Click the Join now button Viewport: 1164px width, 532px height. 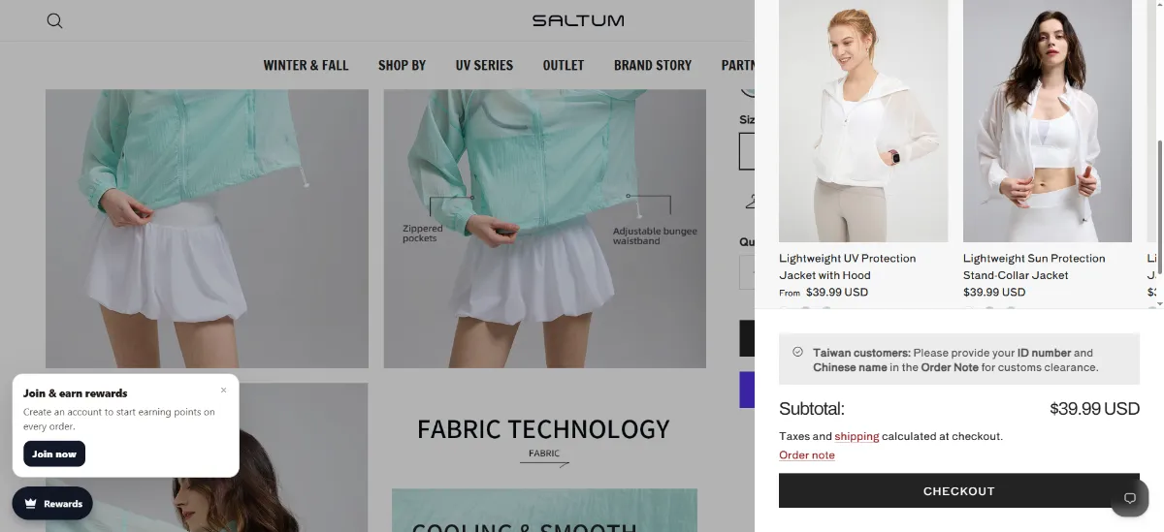[54, 454]
